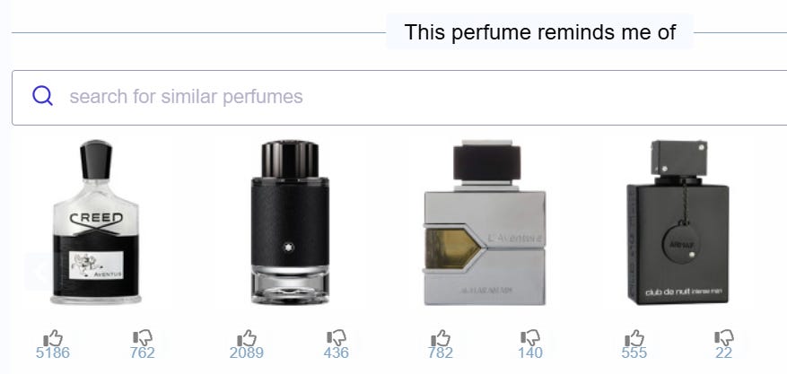
Task: Upvote the Al Haramain L'Aventure match
Action: [441, 338]
